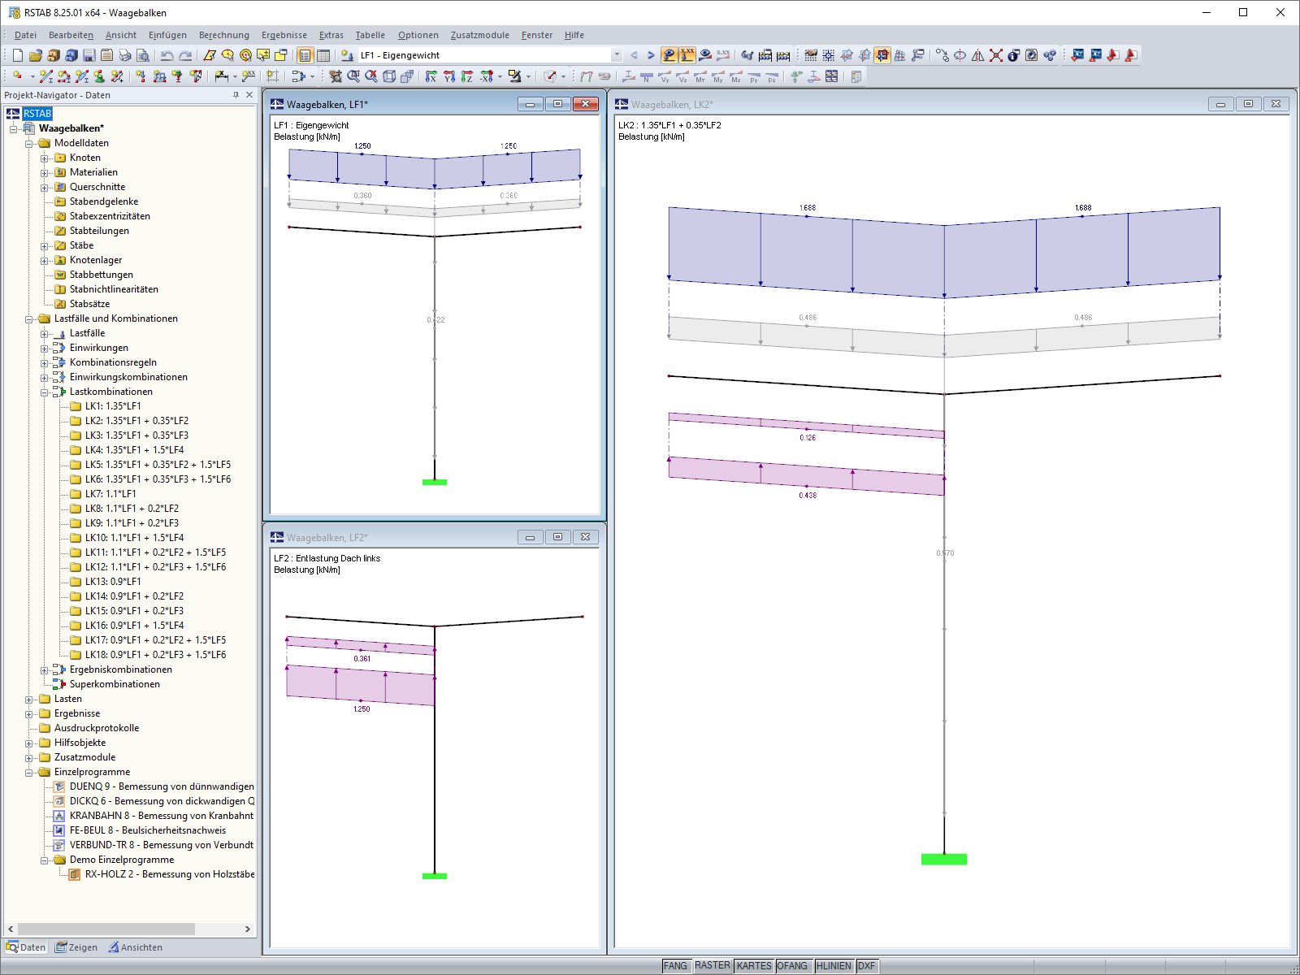This screenshot has height=975, width=1300.
Task: Click the isometric wireframe view icon
Action: point(389,76)
